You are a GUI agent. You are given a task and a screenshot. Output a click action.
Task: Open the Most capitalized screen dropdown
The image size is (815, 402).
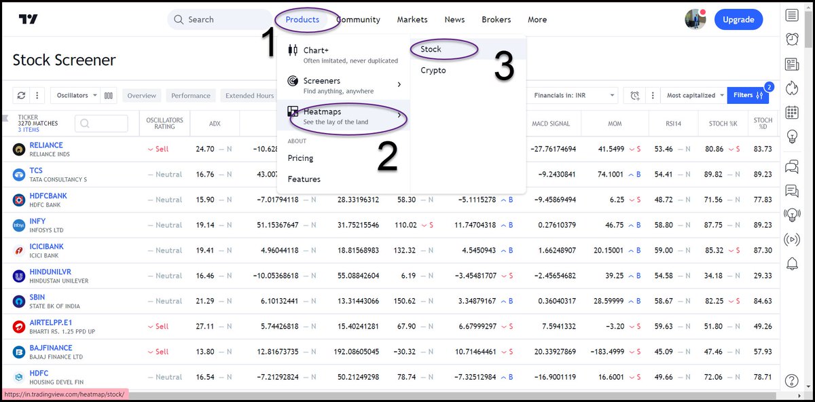695,96
